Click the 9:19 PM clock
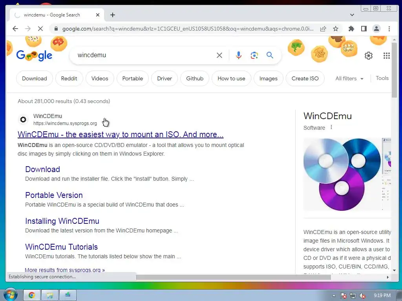The height and width of the screenshot is (301, 402). 382,296
